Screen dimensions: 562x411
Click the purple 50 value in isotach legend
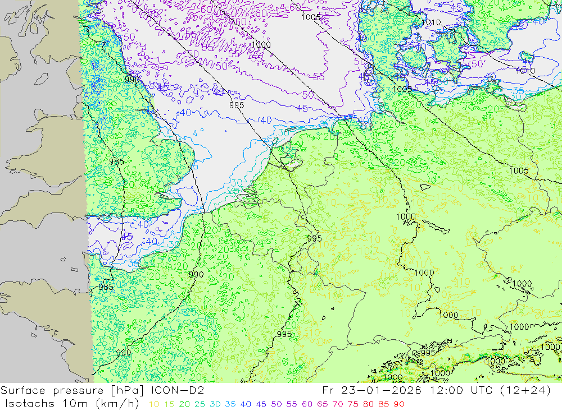pyautogui.click(x=277, y=404)
